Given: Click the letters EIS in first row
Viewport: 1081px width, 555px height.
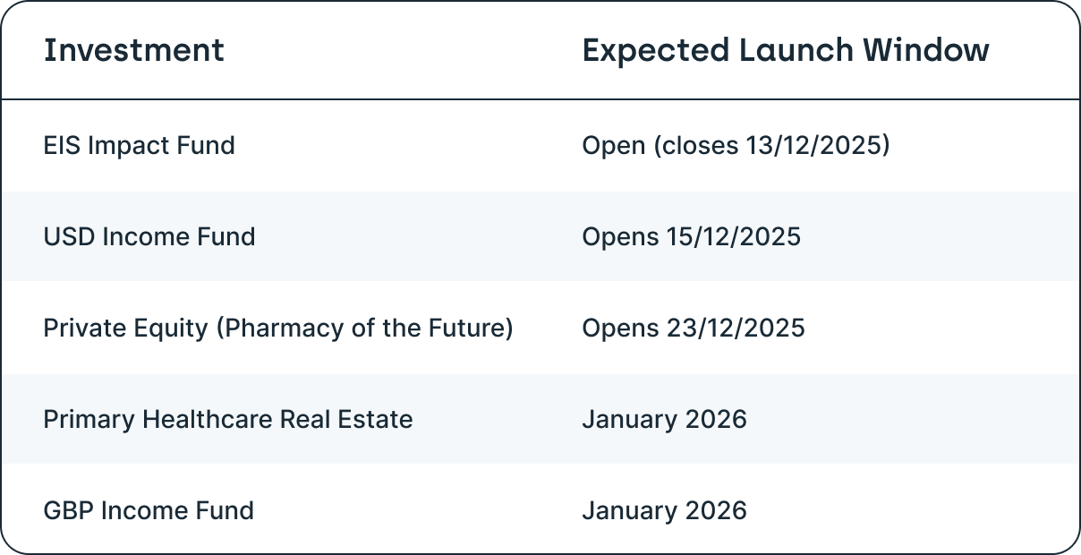Looking at the screenshot, I should click(x=59, y=145).
